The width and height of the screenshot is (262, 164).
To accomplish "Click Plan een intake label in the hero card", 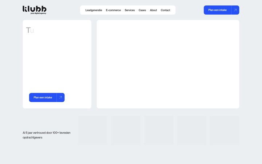I will (x=43, y=97).
